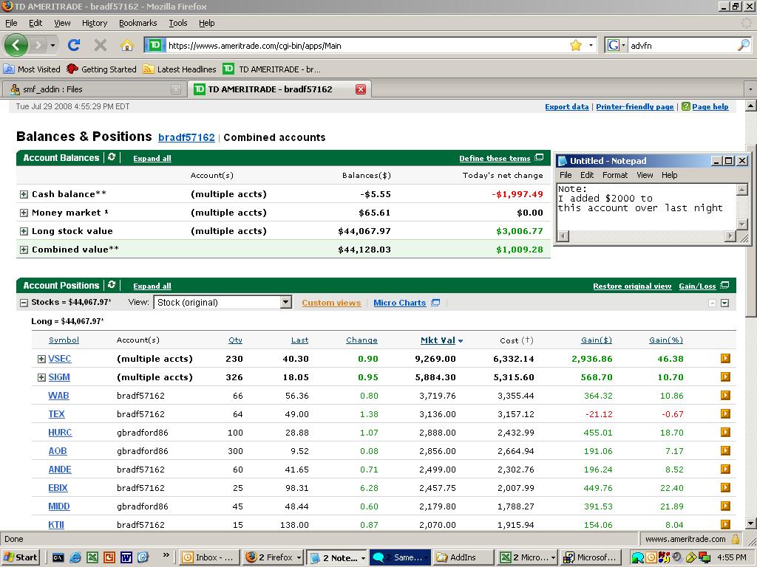Viewport: 757px width, 567px height.
Task: Expand the SIGM multiple accounts row
Action: click(x=41, y=377)
